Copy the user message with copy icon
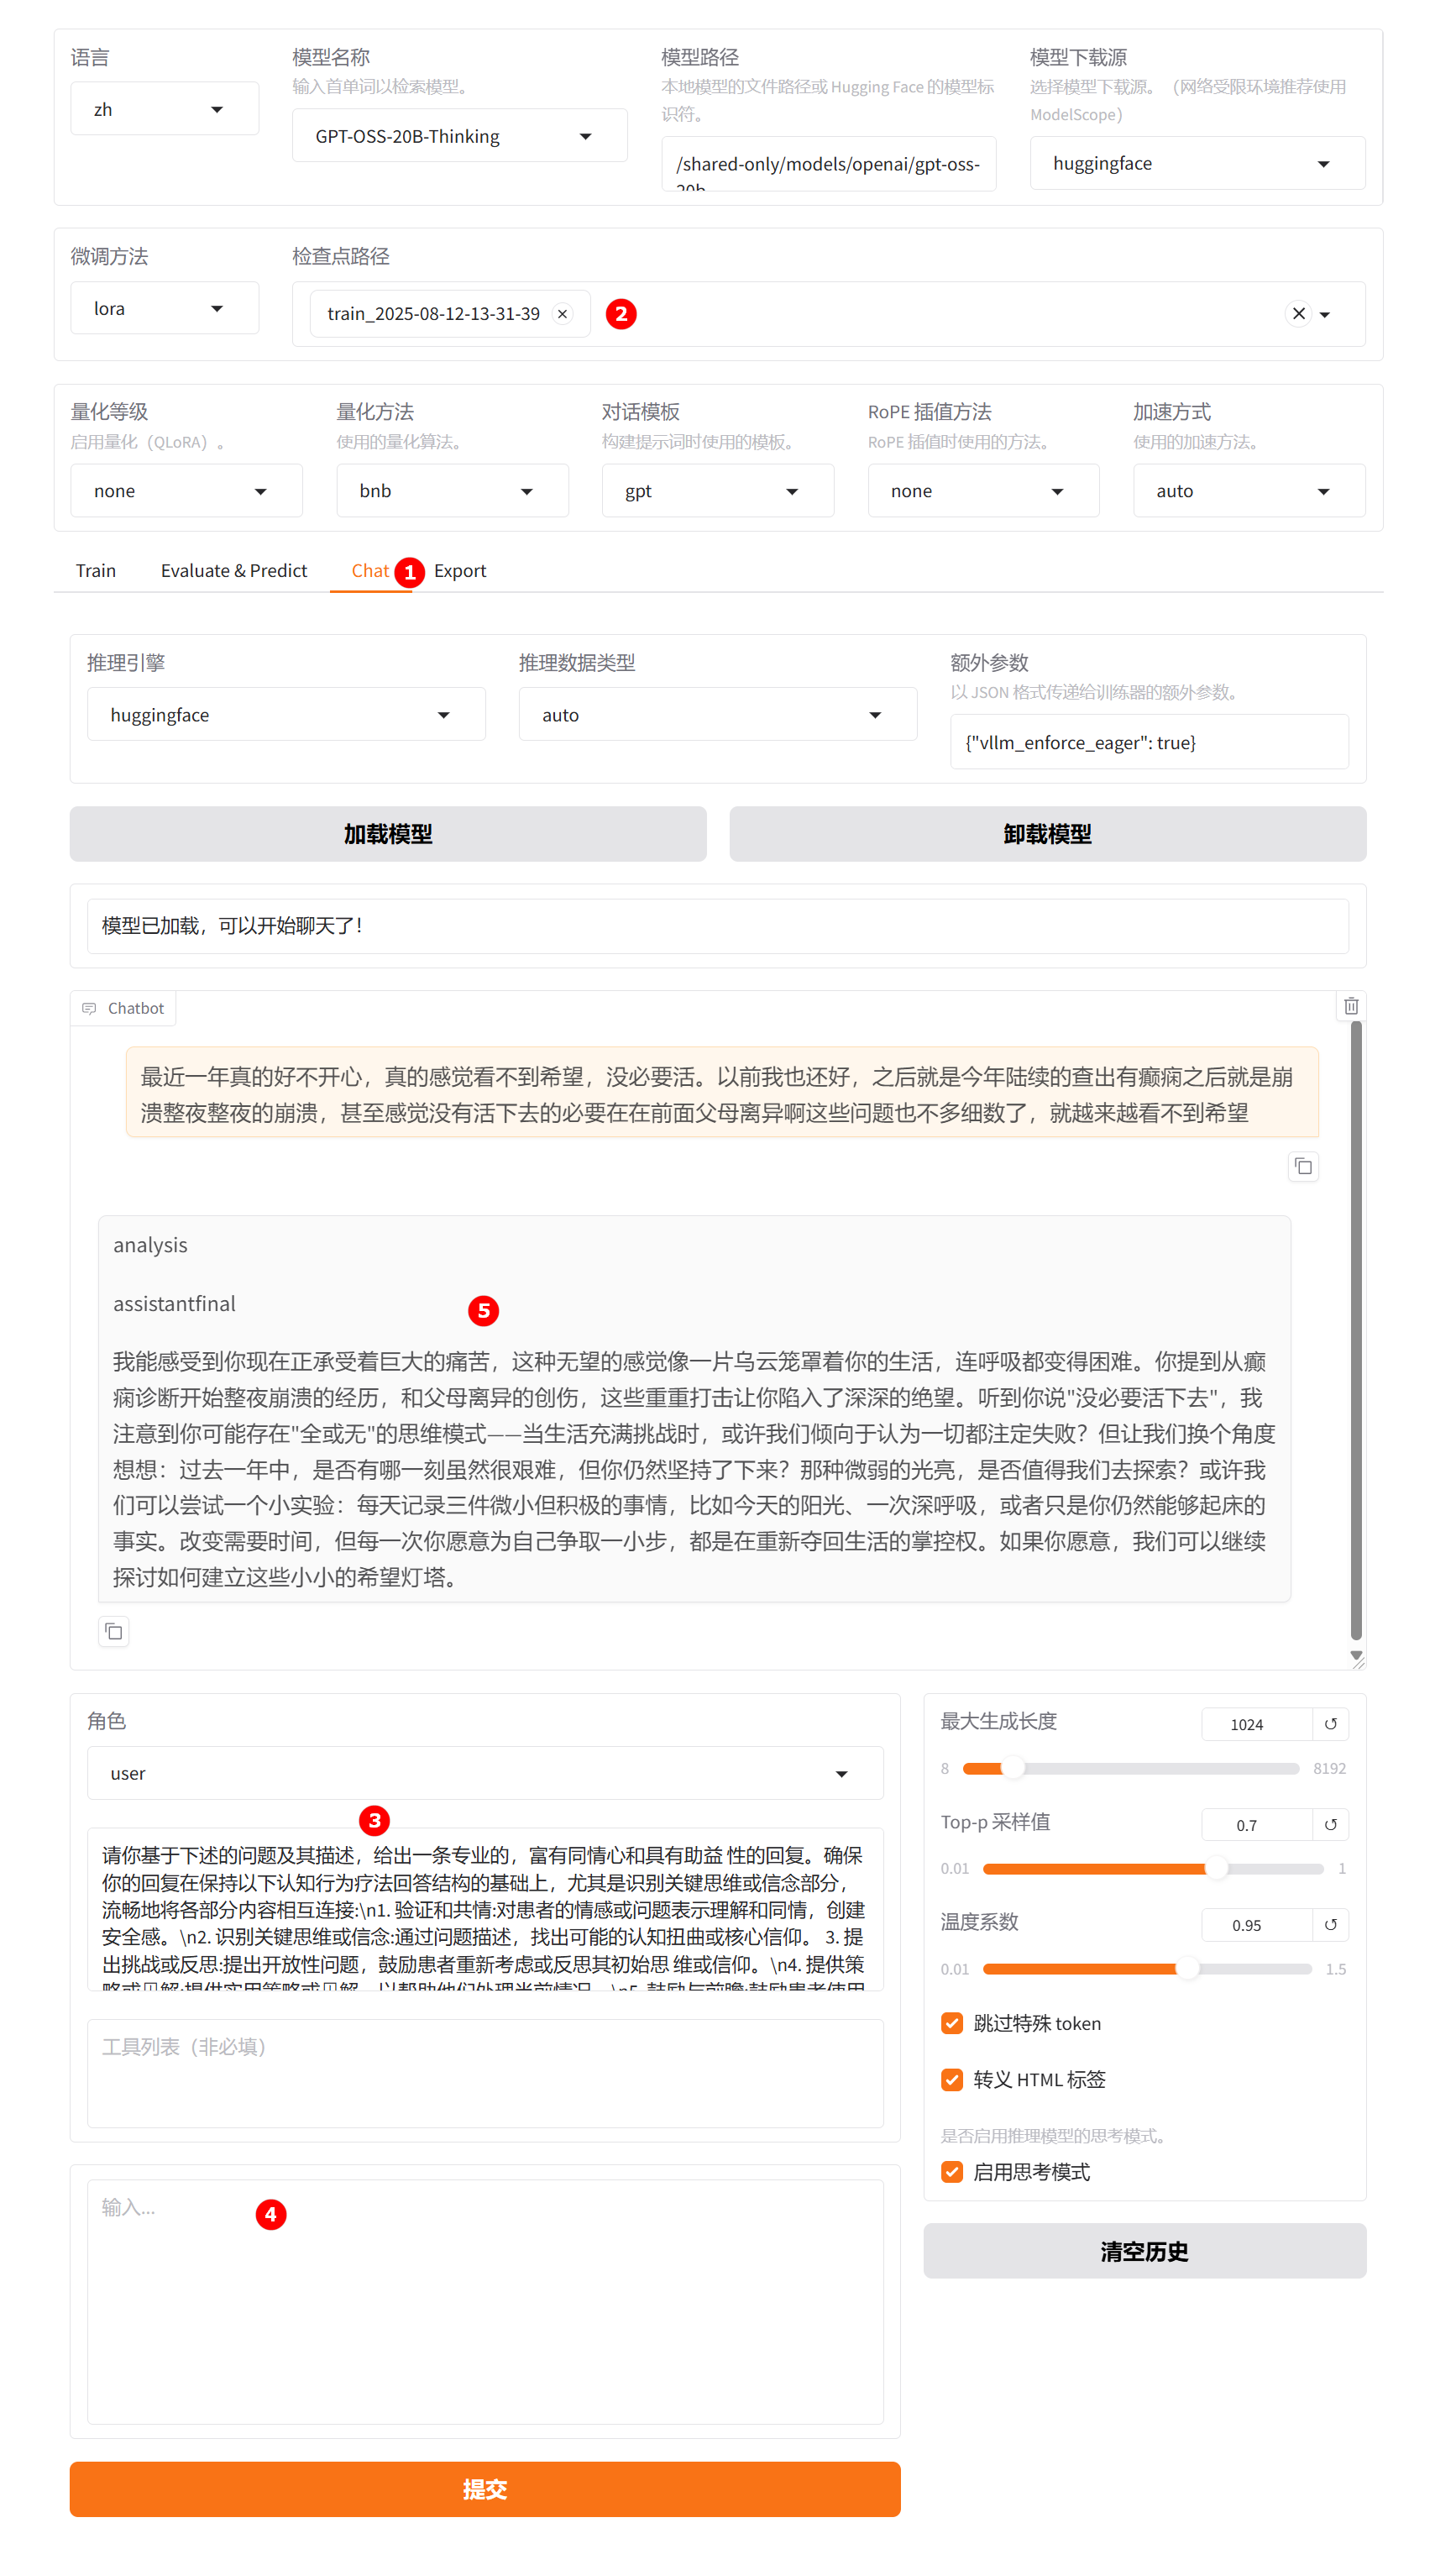The height and width of the screenshot is (2549, 1456). pyautogui.click(x=1302, y=1166)
